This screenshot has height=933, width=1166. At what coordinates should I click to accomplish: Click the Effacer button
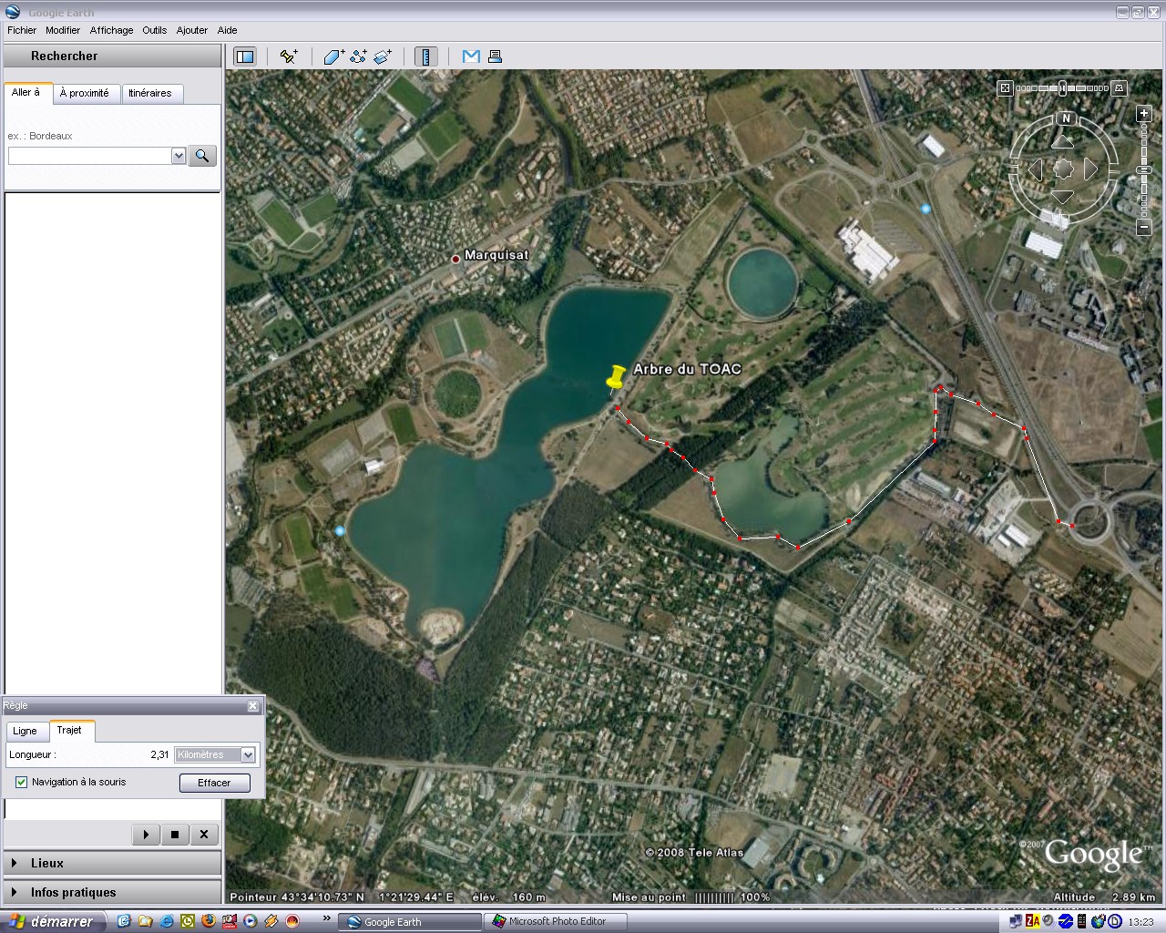(x=214, y=783)
